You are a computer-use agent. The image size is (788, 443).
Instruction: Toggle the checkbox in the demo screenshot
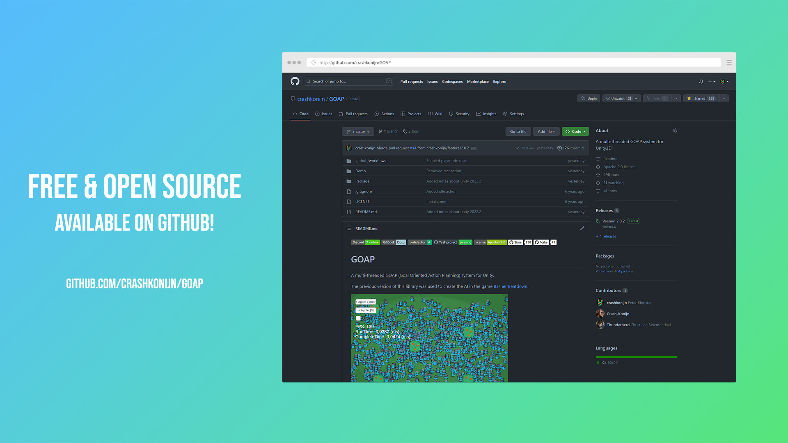tap(357, 318)
